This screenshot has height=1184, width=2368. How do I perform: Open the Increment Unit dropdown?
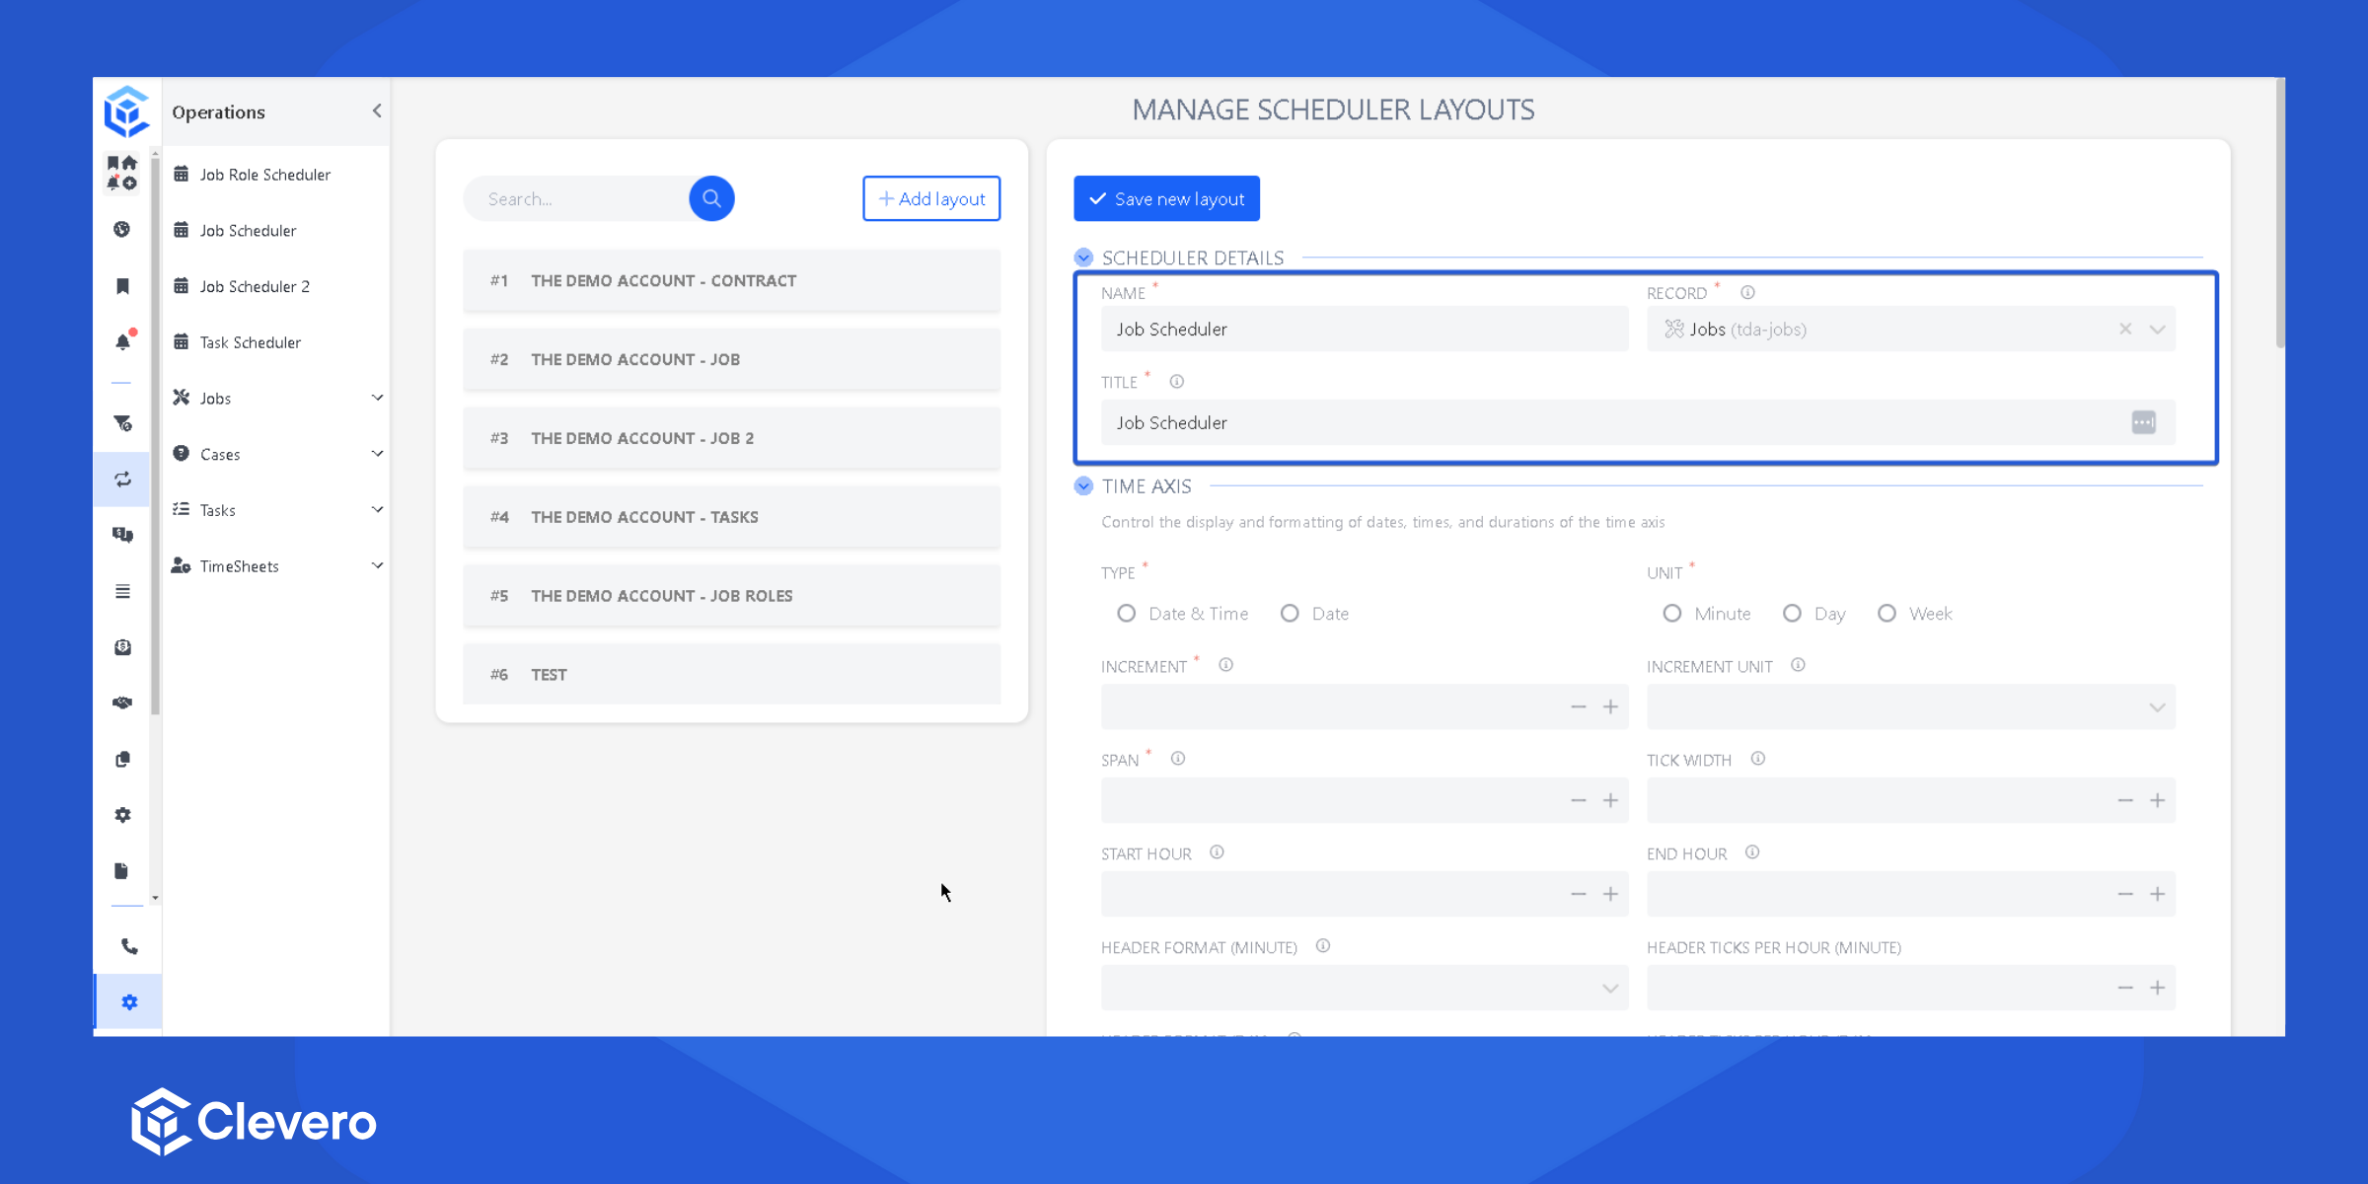point(1910,706)
